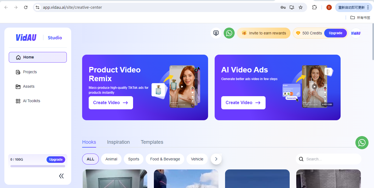Click the hooks Search input field

coord(331,159)
